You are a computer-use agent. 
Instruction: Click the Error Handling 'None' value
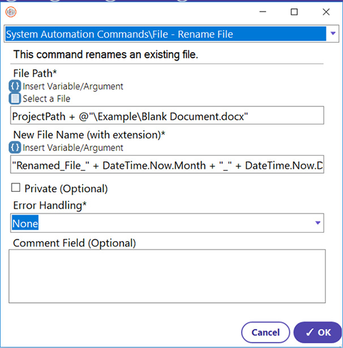pyautogui.click(x=25, y=224)
